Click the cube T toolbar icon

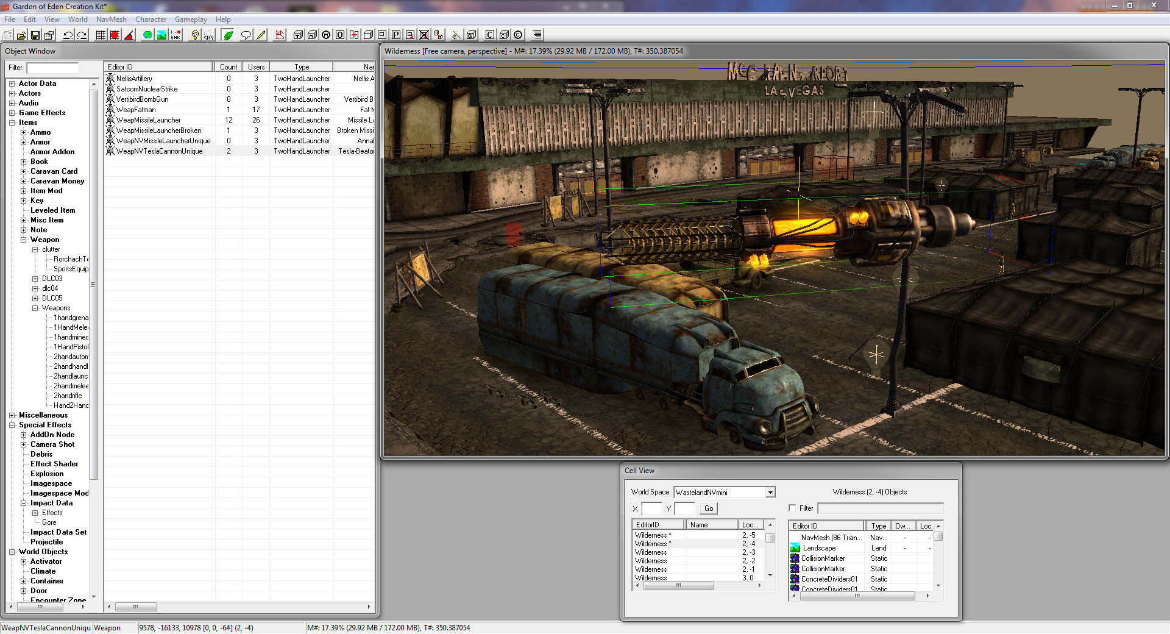(x=298, y=35)
